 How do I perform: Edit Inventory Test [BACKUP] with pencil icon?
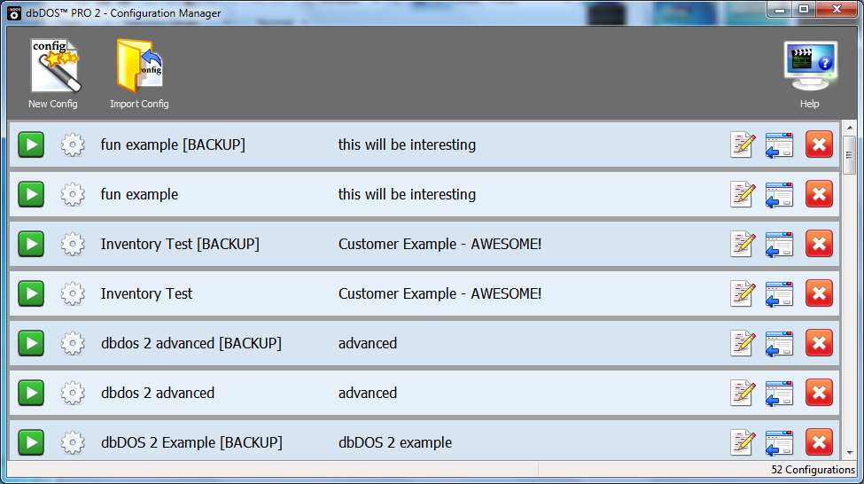743,244
